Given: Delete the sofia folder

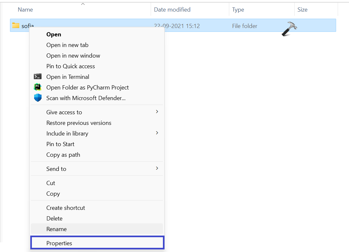Looking at the screenshot, I should (54, 218).
